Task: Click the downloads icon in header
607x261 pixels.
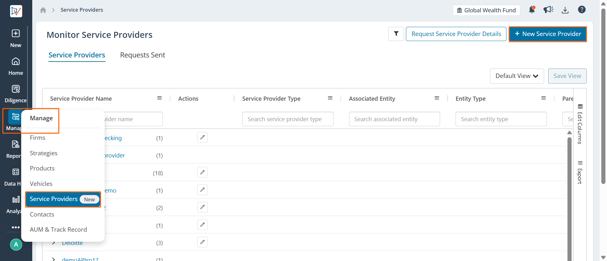Action: point(565,10)
